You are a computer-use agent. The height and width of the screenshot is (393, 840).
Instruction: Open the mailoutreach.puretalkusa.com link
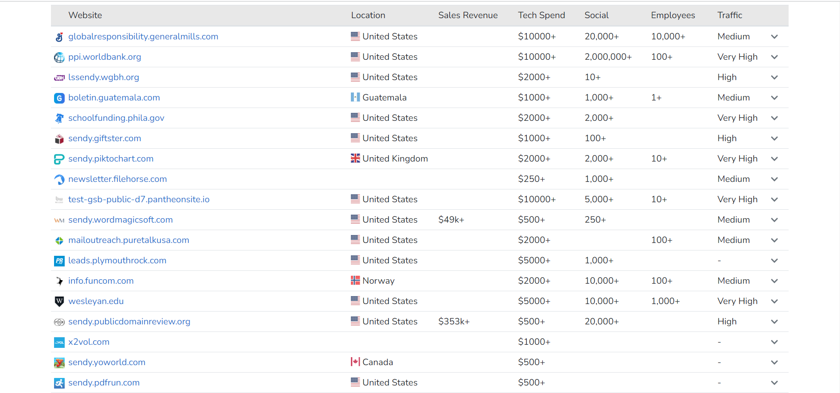pyautogui.click(x=128, y=240)
